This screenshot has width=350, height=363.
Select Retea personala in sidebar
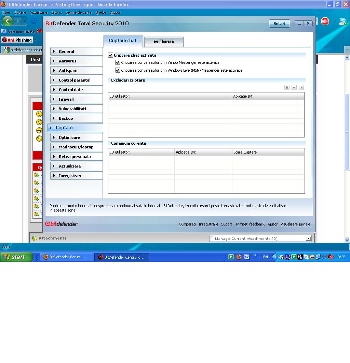(x=77, y=157)
